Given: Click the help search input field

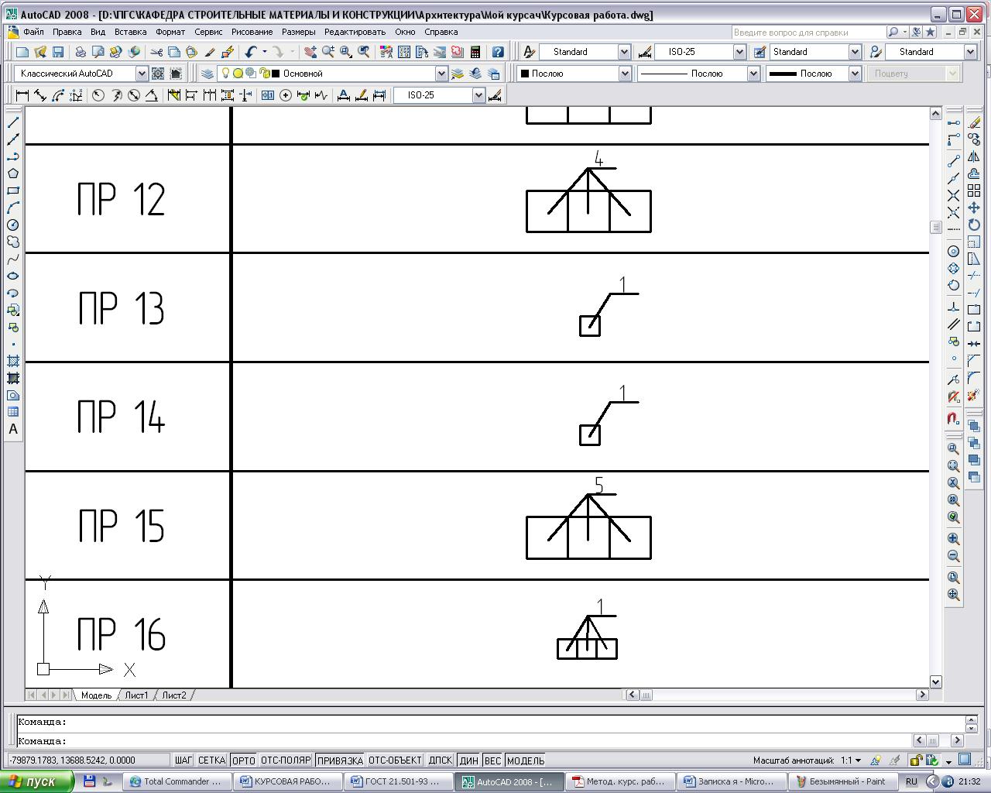Looking at the screenshot, I should pos(808,33).
